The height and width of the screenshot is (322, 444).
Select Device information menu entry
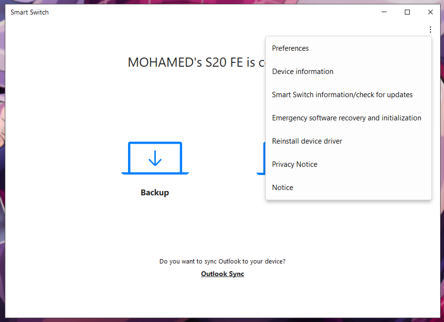(x=348, y=72)
